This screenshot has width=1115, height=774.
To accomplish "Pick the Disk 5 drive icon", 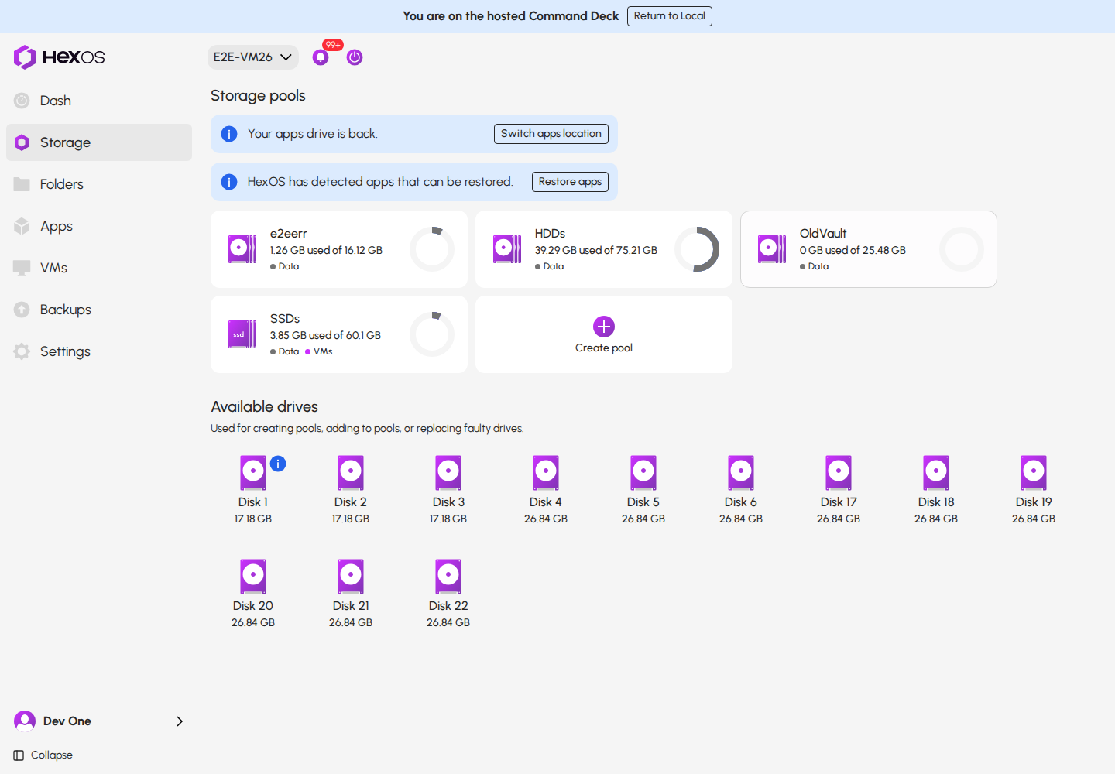I will coord(643,473).
